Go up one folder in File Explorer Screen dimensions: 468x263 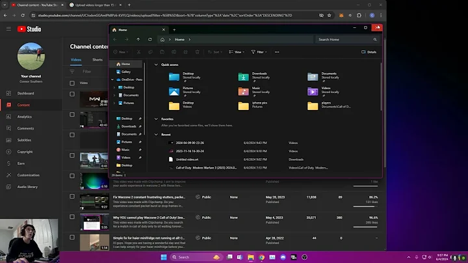[x=138, y=40]
